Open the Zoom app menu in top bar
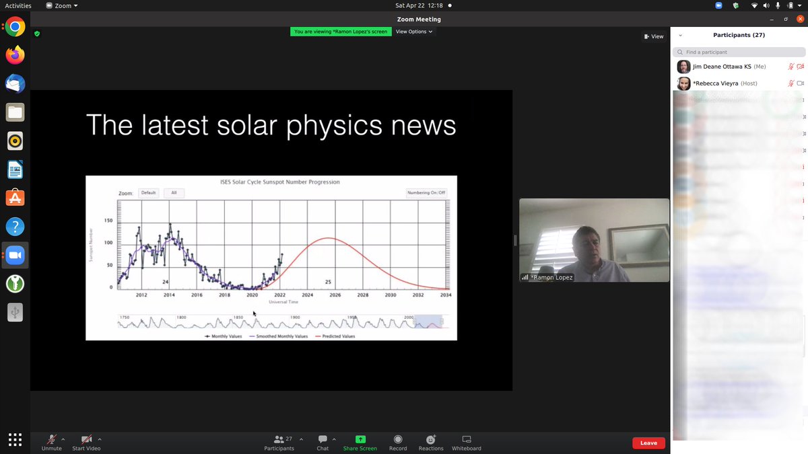Viewport: 808px width, 454px height. tap(62, 5)
